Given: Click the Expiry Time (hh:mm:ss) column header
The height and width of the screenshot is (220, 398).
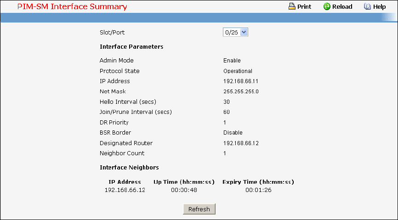Looking at the screenshot, I should tap(258, 182).
